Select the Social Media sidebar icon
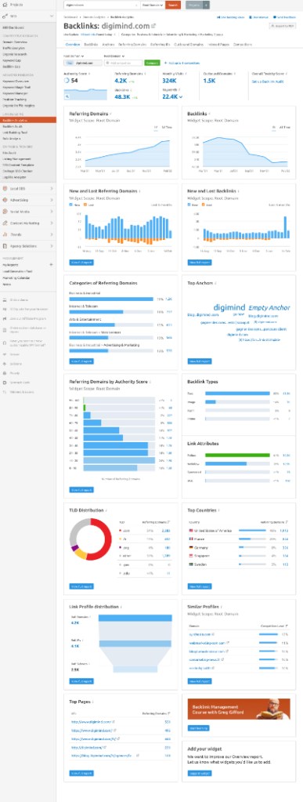 [5, 211]
